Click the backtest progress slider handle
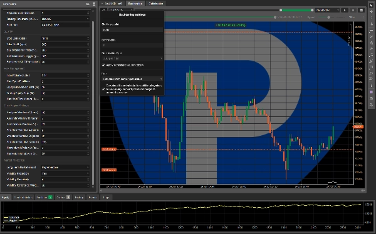Image resolution: width=376 pixels, height=234 pixels. pyautogui.click(x=275, y=18)
